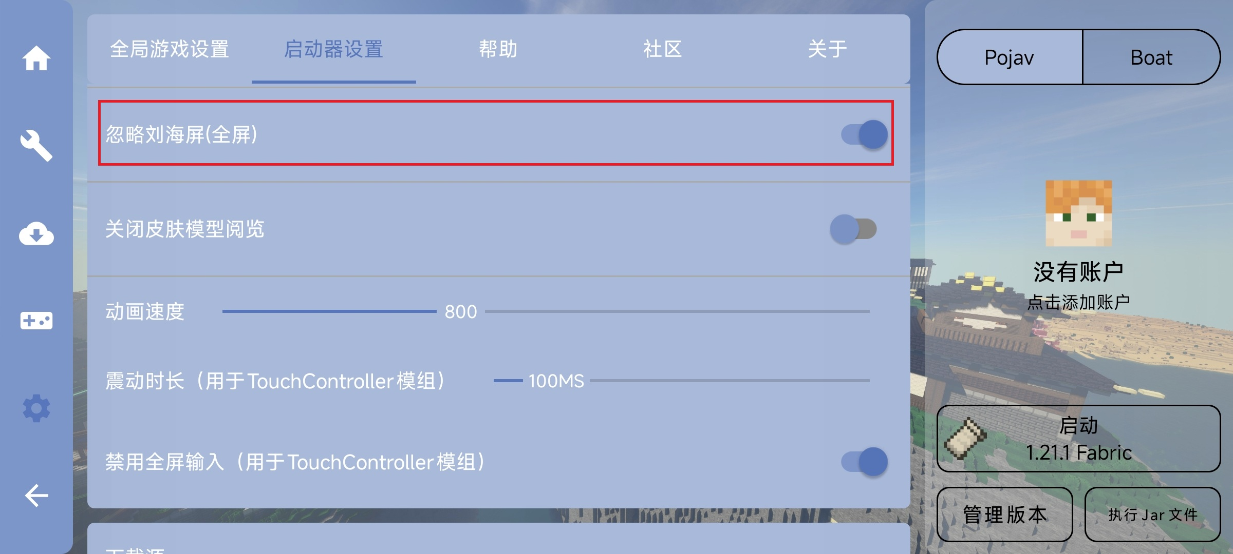The image size is (1233, 554).
Task: Enable the 关闭皮肤模型阅览 switch
Action: 853,229
